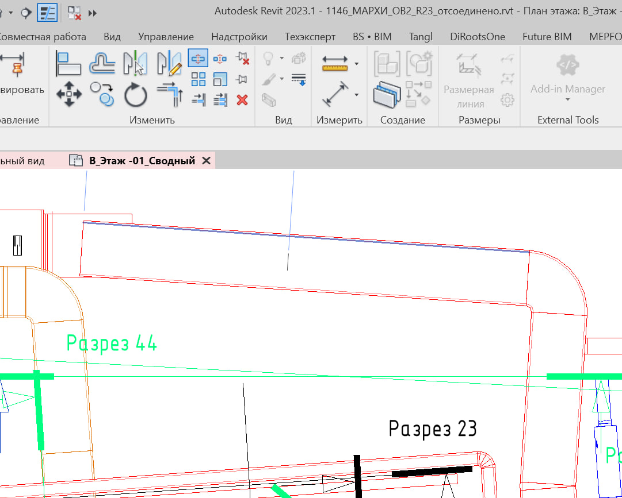Image resolution: width=622 pixels, height=498 pixels.
Task: Click the Displace Elements icon
Action: pyautogui.click(x=298, y=58)
